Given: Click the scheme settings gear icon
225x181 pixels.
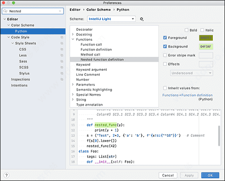Looking at the screenshot, I should pos(142,19).
